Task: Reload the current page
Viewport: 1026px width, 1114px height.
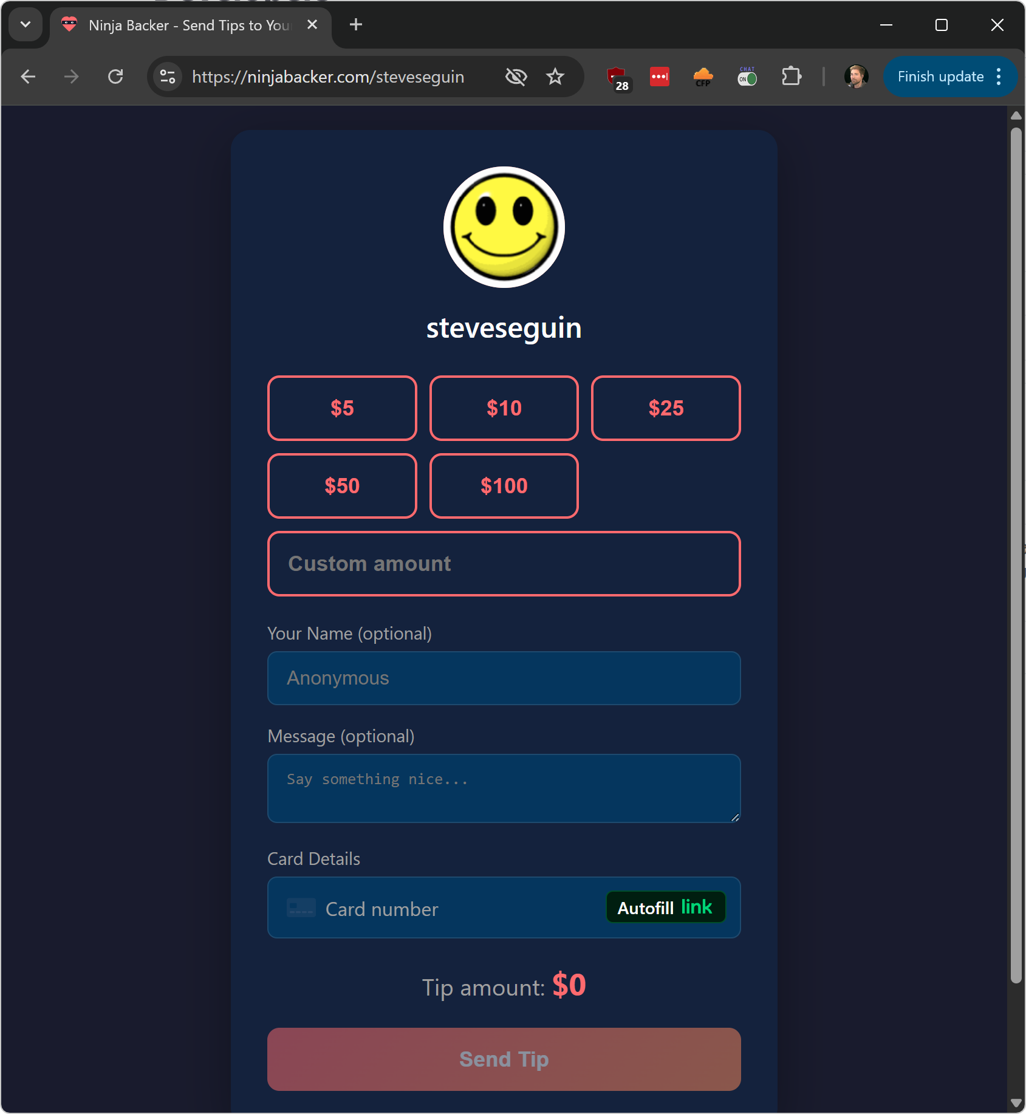Action: point(115,77)
